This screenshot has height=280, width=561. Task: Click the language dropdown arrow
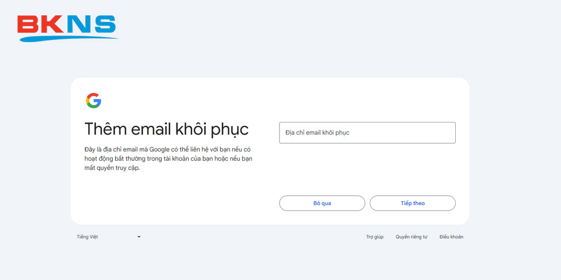[139, 237]
